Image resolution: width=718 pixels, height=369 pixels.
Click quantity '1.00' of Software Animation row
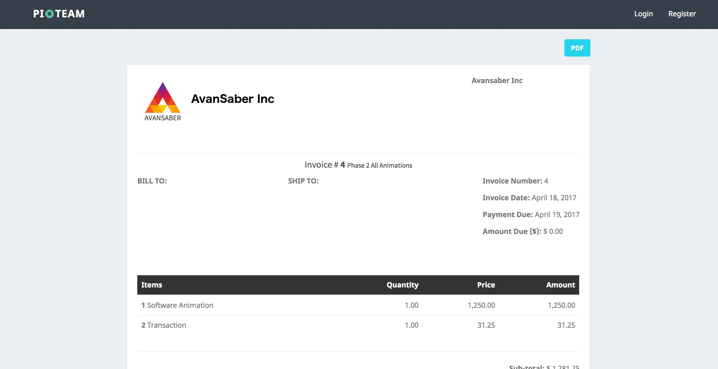pos(411,305)
